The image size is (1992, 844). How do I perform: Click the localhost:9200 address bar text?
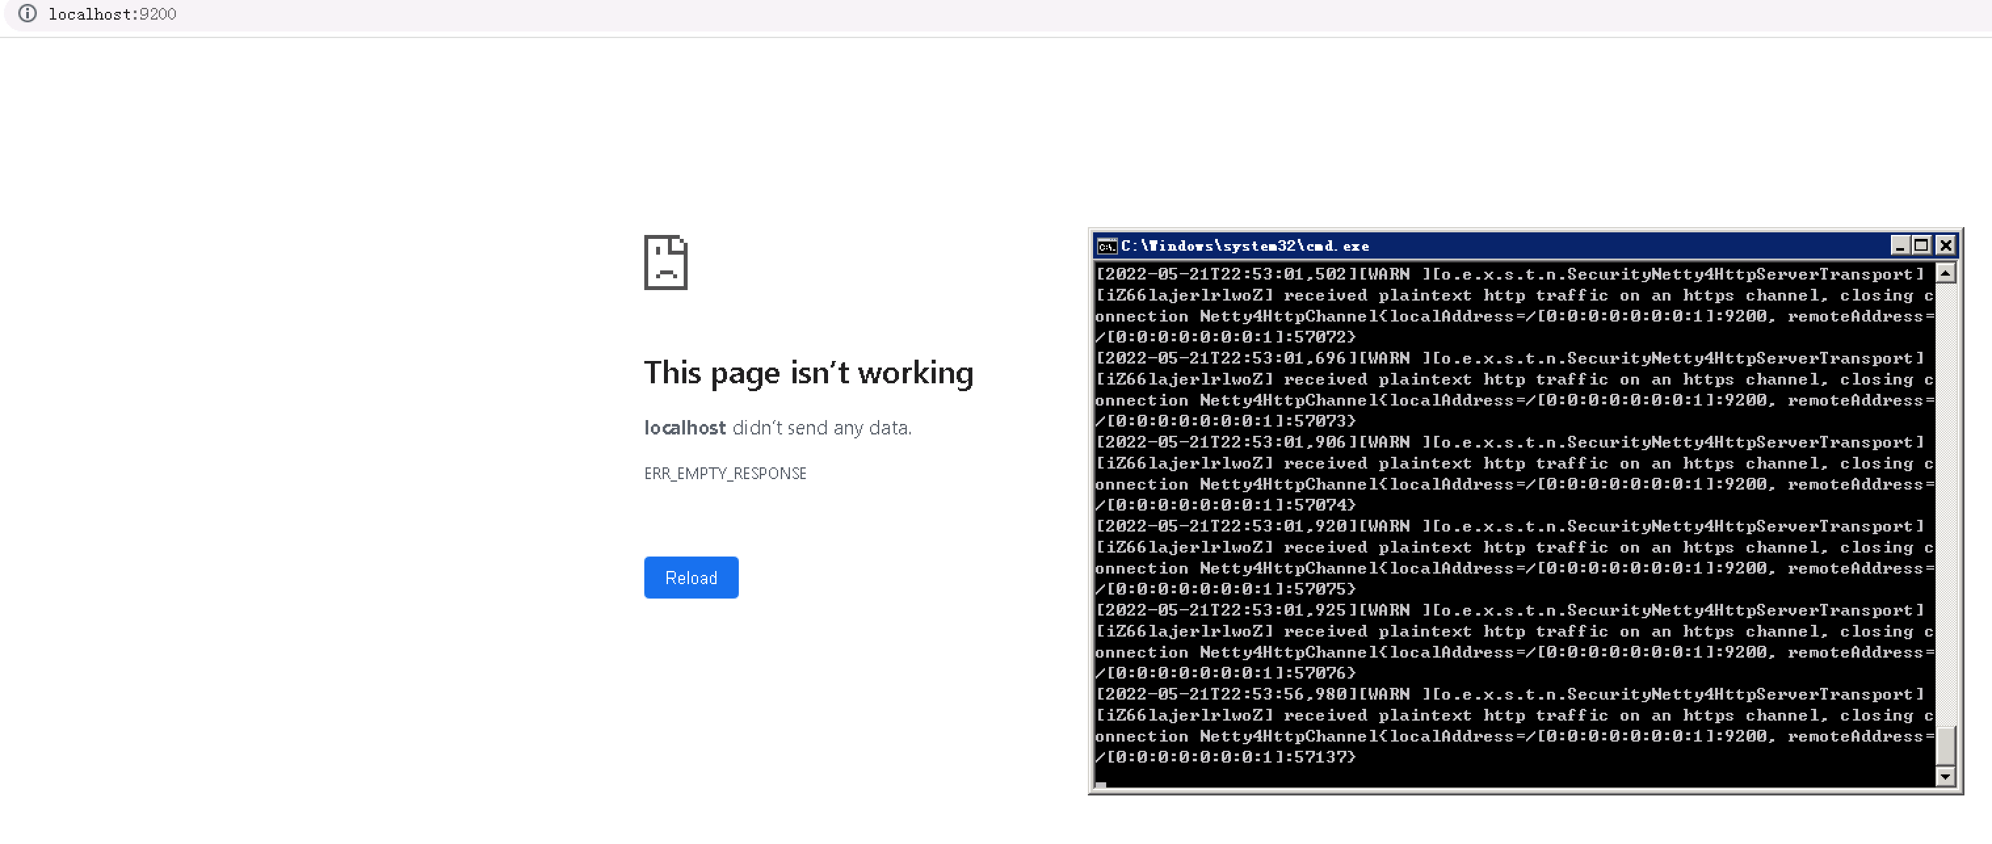coord(112,14)
